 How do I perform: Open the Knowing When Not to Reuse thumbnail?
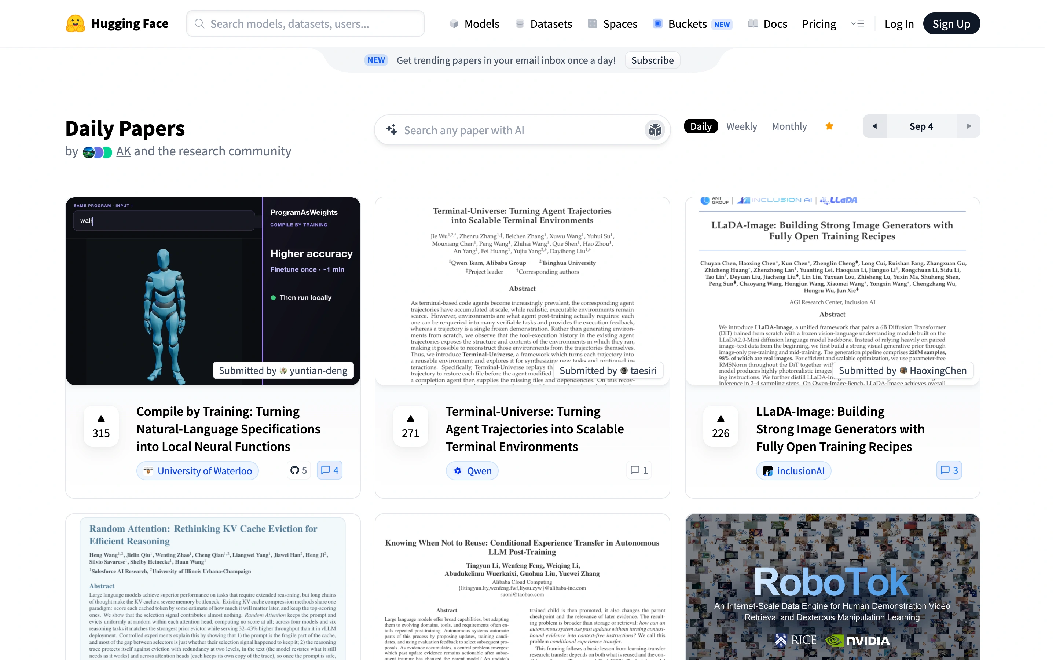522,587
